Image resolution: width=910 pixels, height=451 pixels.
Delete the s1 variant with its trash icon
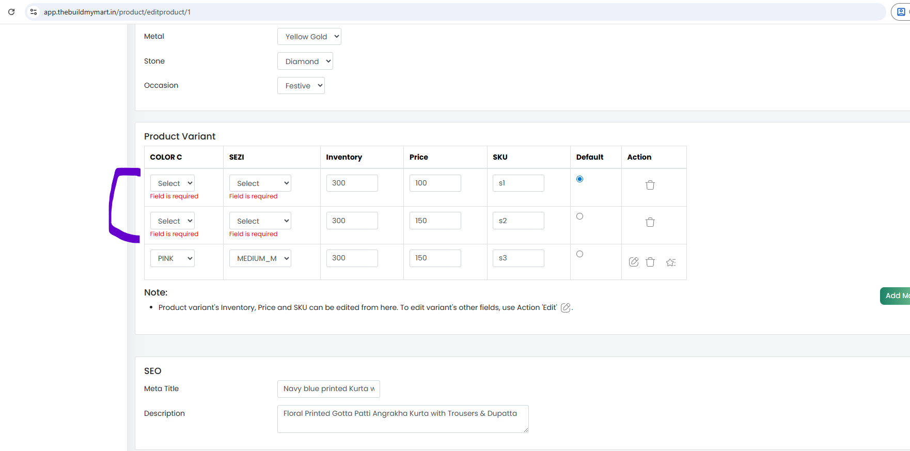pos(650,185)
